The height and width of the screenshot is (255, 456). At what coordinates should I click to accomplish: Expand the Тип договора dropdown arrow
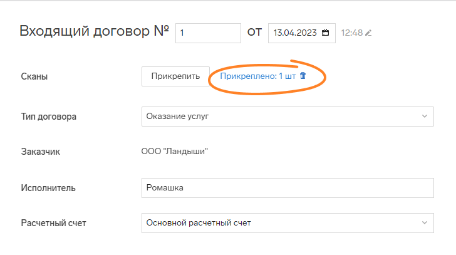coord(424,117)
